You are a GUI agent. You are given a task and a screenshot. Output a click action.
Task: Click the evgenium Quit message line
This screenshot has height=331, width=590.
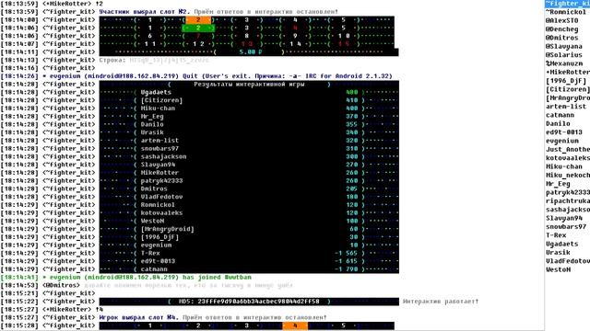coord(196,76)
